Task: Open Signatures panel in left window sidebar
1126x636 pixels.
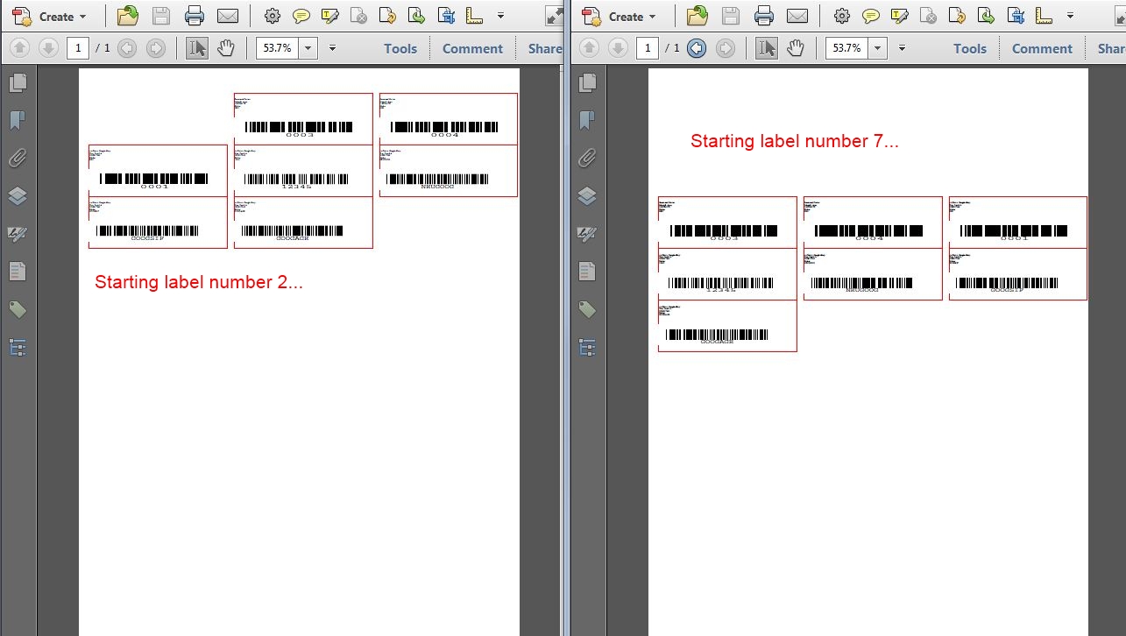Action: pyautogui.click(x=18, y=234)
